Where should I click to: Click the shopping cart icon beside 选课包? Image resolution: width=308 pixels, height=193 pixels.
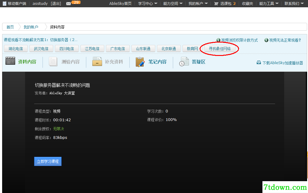pos(216,4)
